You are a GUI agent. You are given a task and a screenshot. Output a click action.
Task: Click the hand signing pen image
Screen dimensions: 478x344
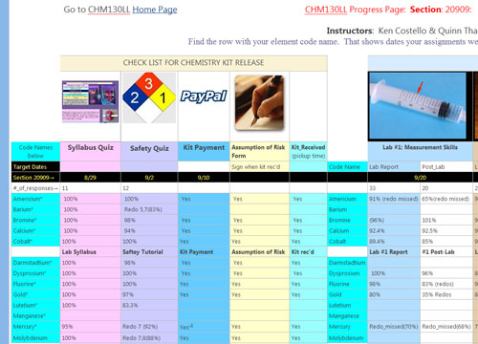[259, 103]
